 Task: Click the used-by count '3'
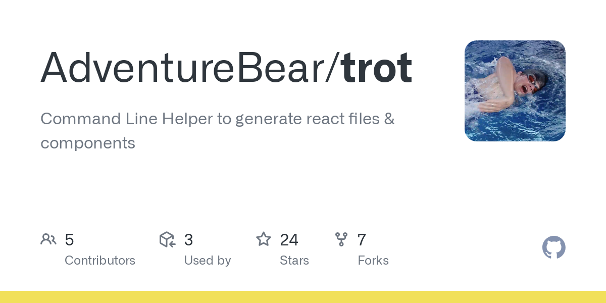[x=188, y=240]
